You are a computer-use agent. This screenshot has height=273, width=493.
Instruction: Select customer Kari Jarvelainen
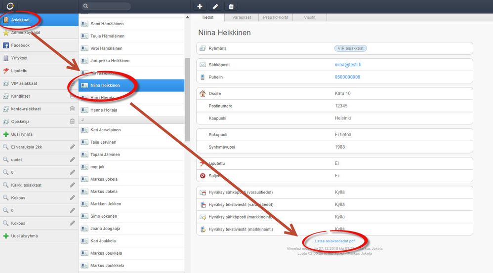coord(131,130)
